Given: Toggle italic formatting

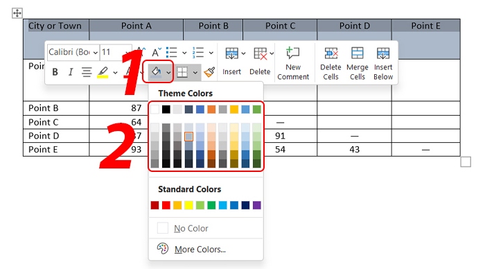Looking at the screenshot, I should 71,72.
